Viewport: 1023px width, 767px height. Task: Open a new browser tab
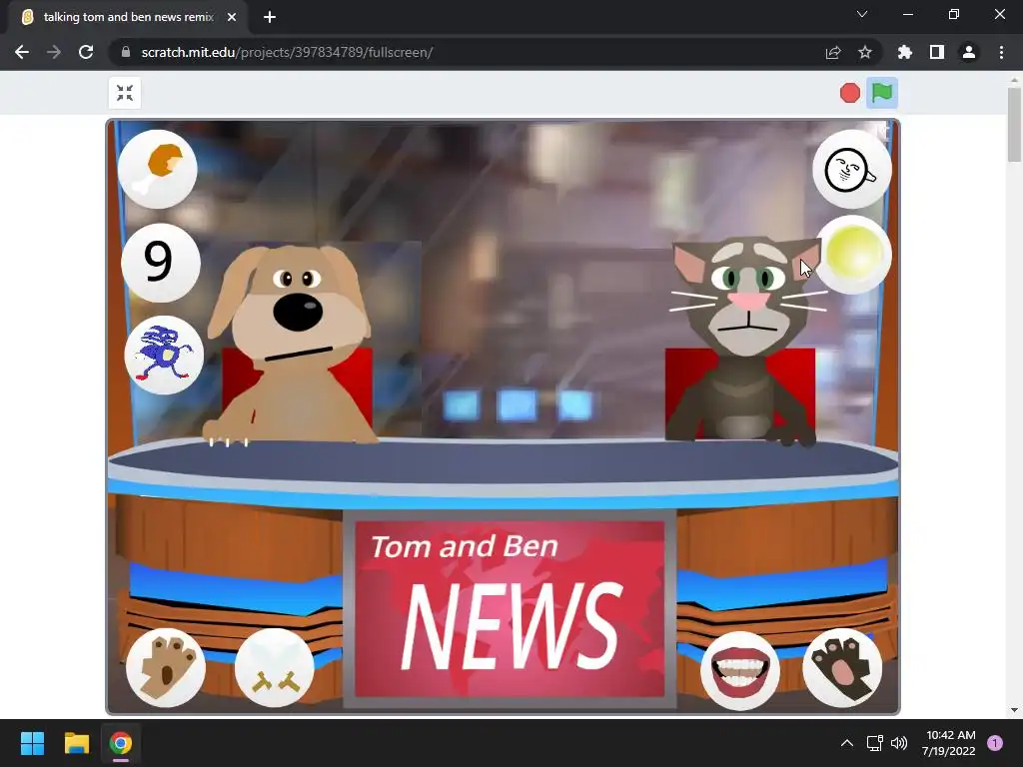pos(270,18)
